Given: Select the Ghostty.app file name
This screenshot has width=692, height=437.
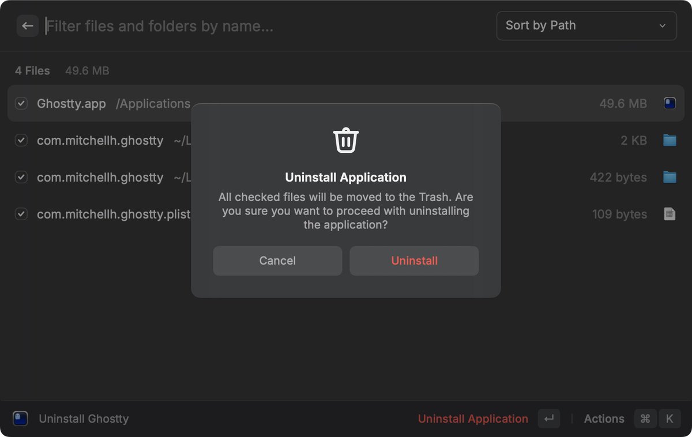Looking at the screenshot, I should [x=72, y=104].
